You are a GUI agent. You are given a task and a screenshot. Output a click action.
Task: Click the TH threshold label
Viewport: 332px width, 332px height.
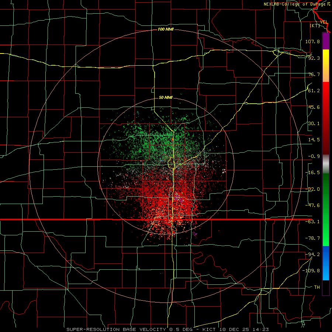pyautogui.click(x=317, y=287)
